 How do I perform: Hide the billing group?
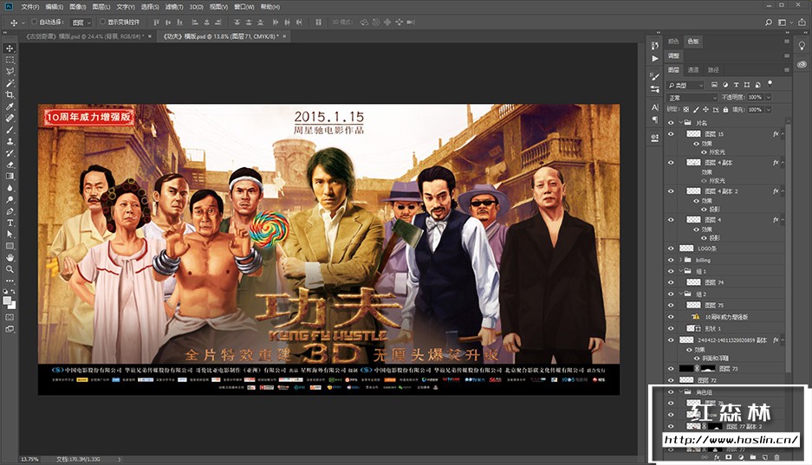click(x=671, y=260)
